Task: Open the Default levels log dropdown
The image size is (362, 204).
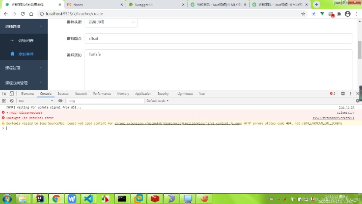Action: [157, 101]
